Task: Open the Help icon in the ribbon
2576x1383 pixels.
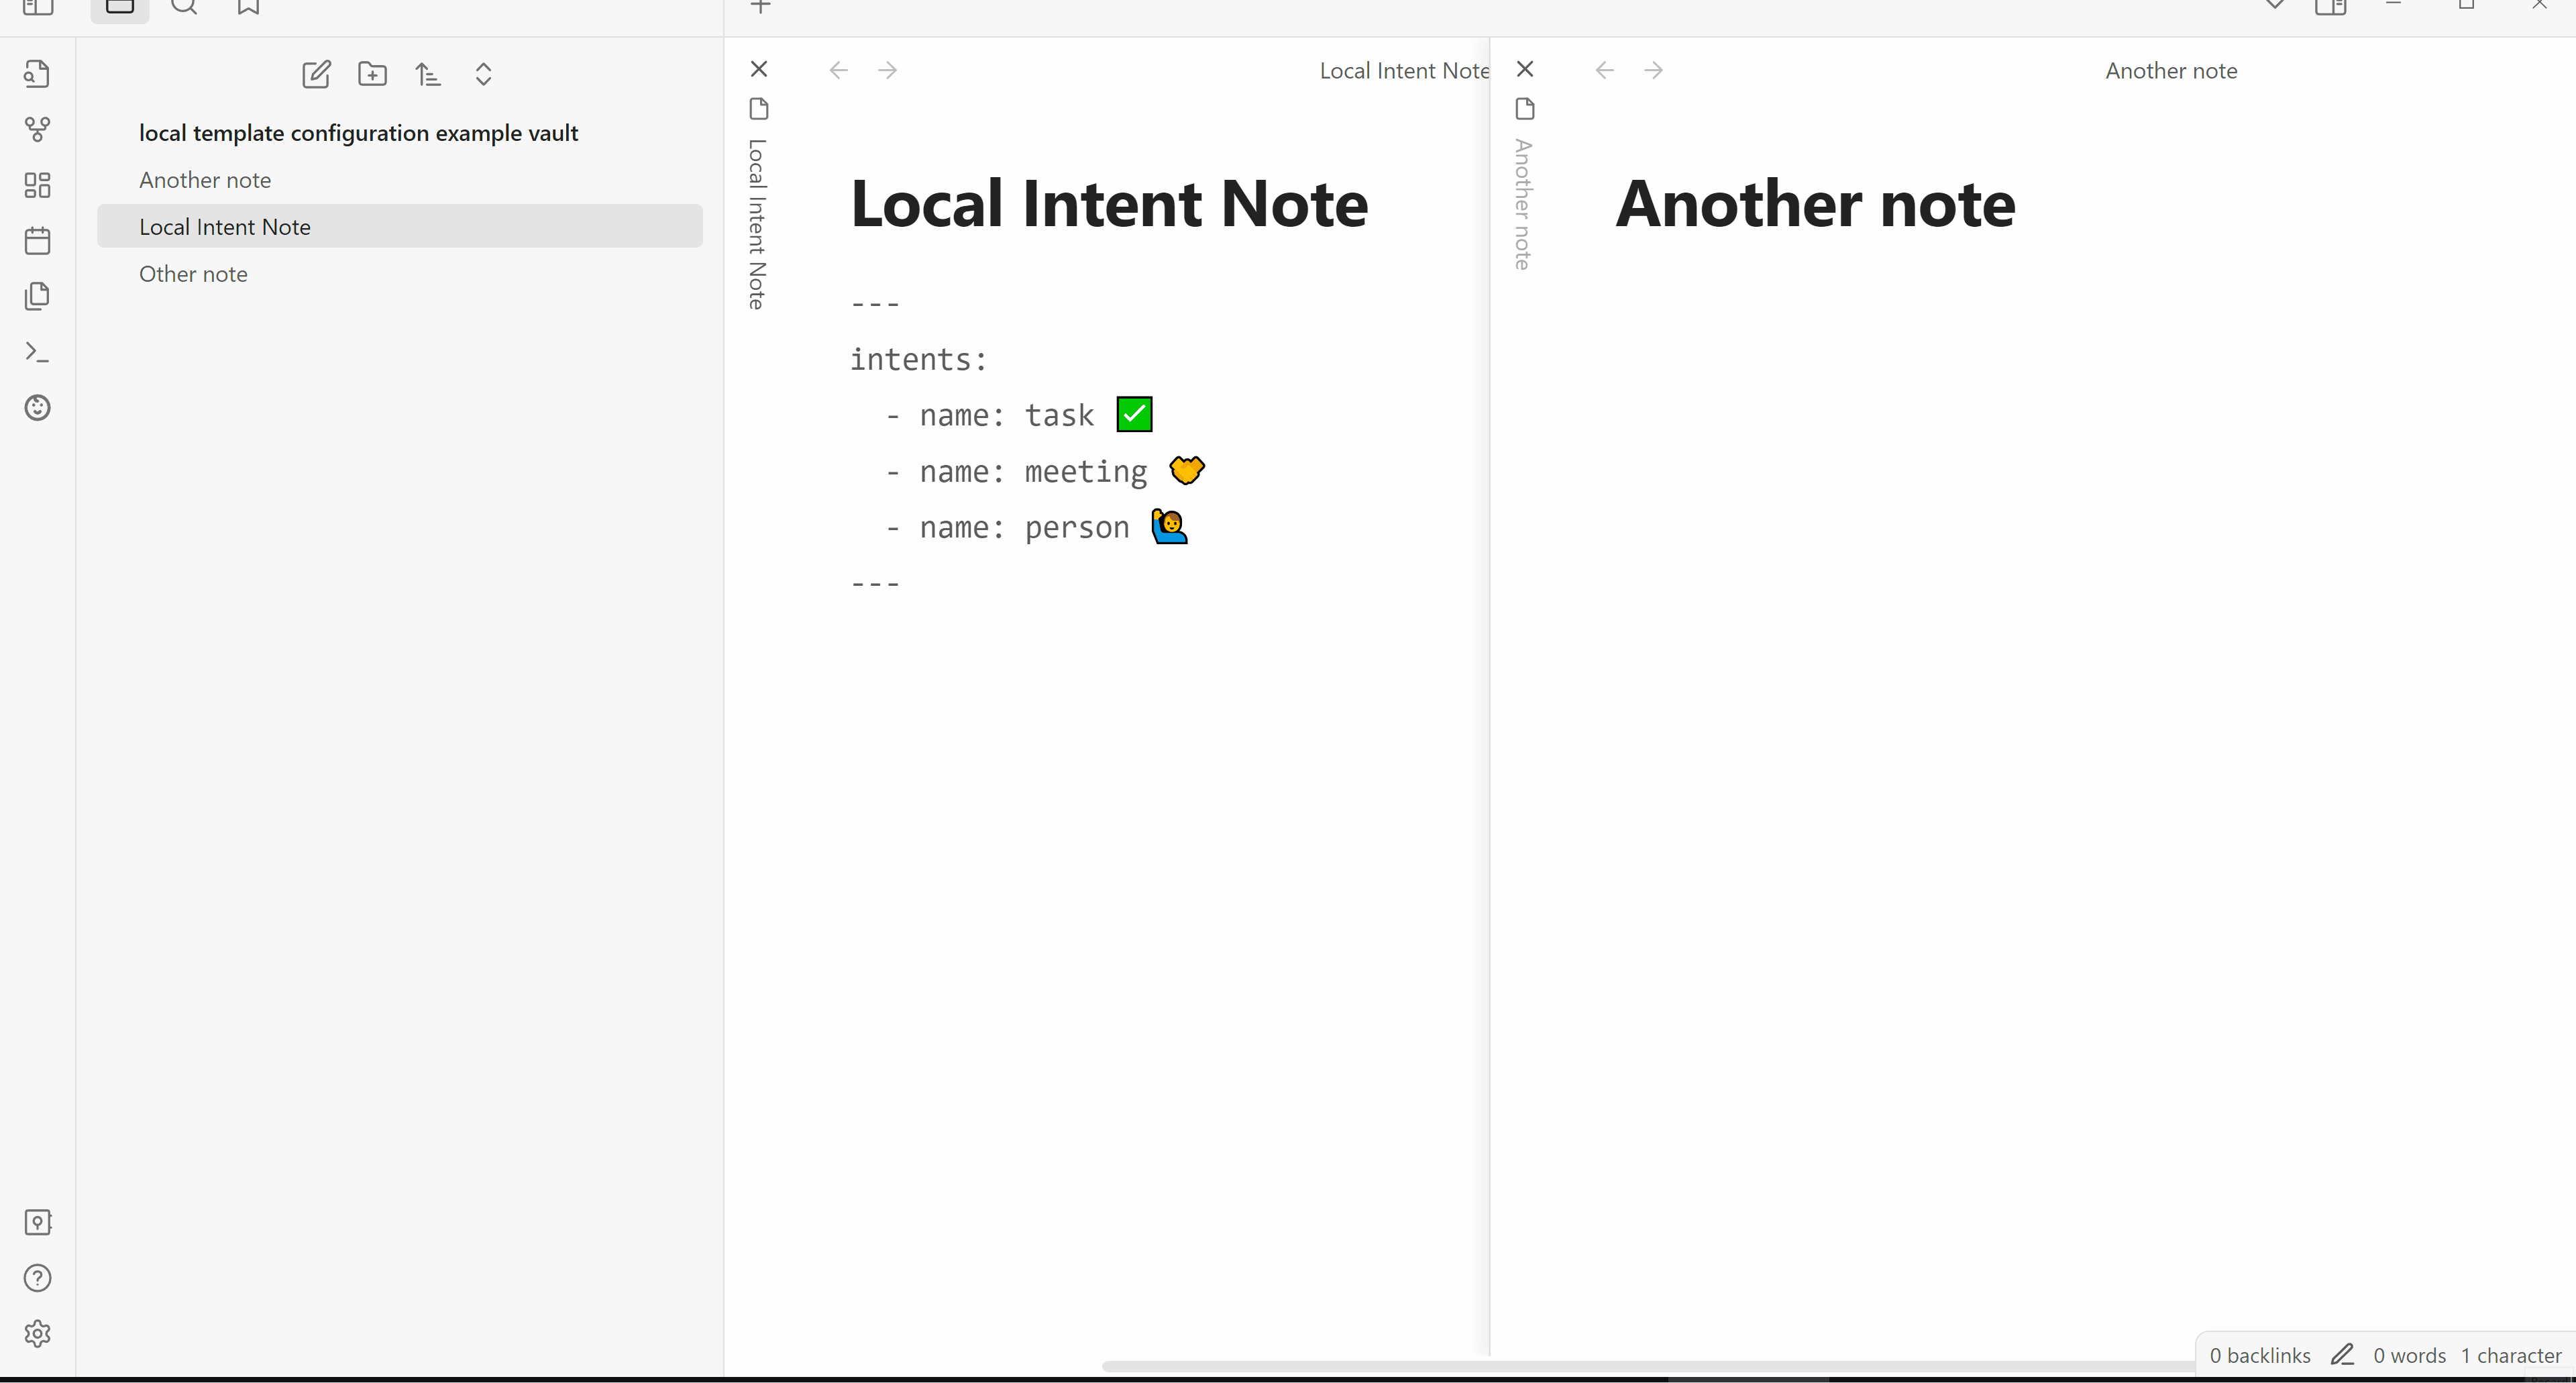Action: point(37,1278)
